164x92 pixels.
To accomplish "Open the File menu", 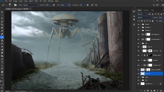I will [x=6, y=1].
